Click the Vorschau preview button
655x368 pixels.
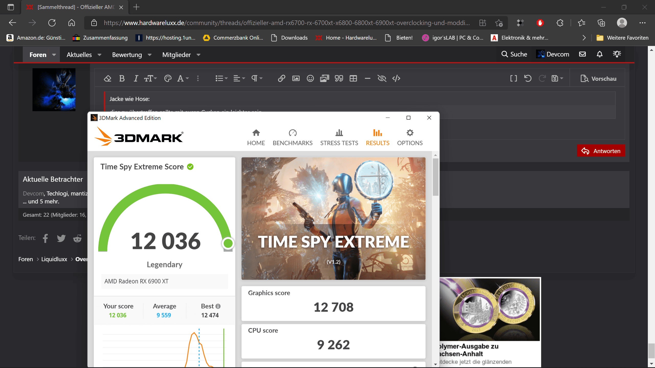(x=598, y=79)
